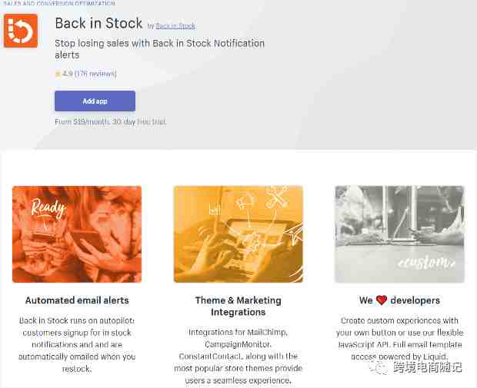The width and height of the screenshot is (477, 388).
Task: Click the Back in Stock page title
Action: (x=98, y=23)
